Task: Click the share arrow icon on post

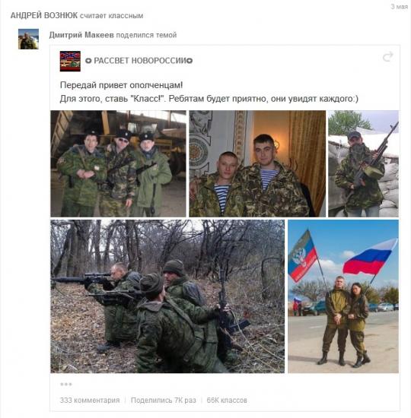Action: coord(387,56)
